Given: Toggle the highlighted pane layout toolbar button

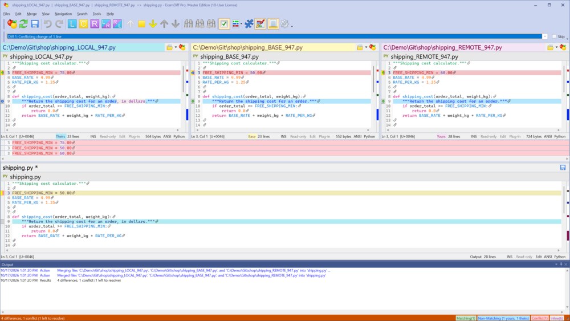Looking at the screenshot, I should (x=273, y=24).
